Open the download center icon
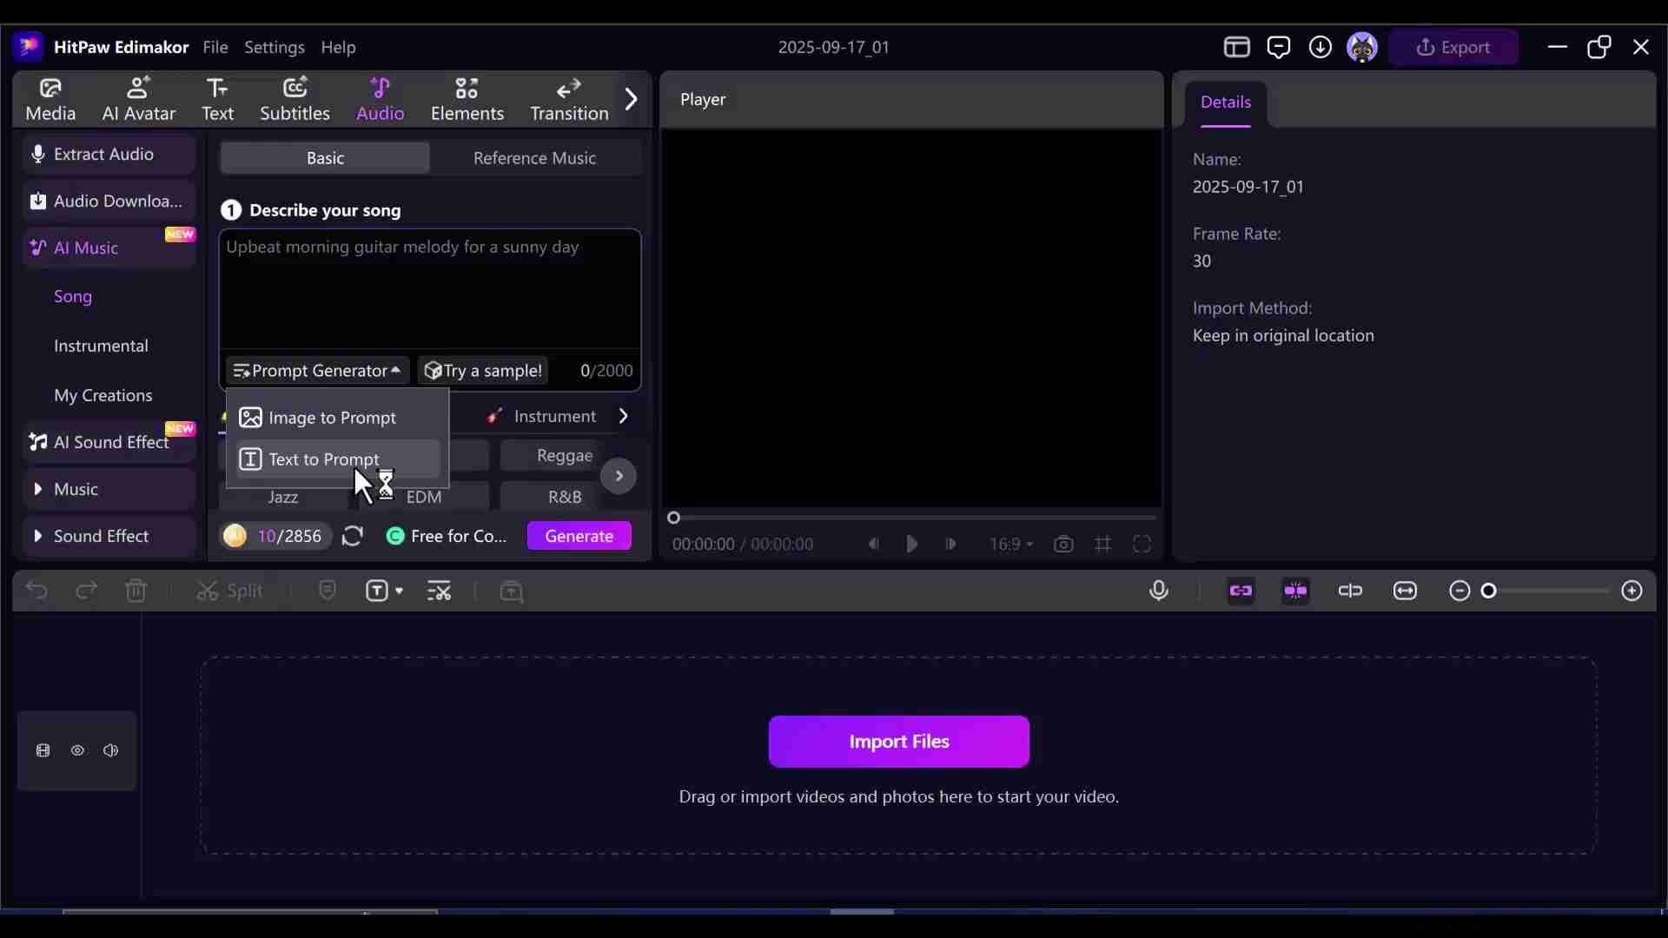 [x=1320, y=47]
